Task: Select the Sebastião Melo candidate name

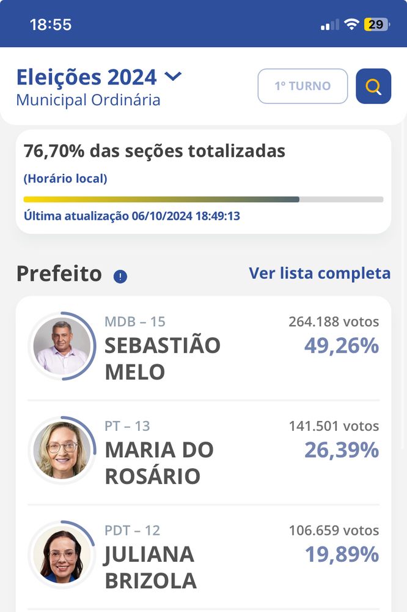Action: click(162, 358)
